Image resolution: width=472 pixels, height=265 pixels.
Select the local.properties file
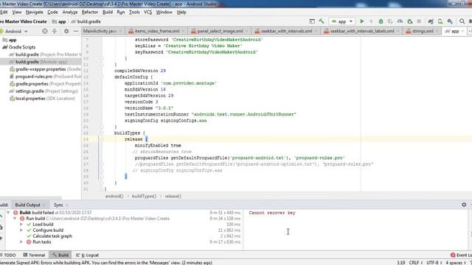(42, 98)
